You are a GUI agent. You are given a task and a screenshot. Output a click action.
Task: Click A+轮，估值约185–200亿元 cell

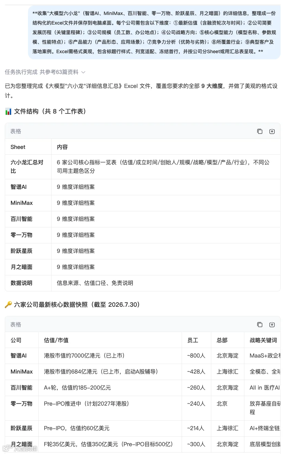point(110,388)
